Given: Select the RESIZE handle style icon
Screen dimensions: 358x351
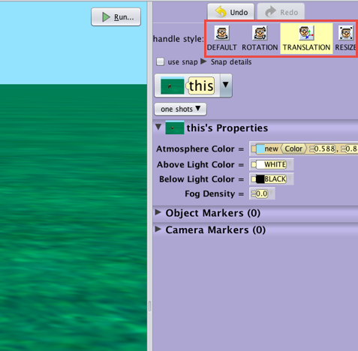Looking at the screenshot, I should [x=346, y=33].
